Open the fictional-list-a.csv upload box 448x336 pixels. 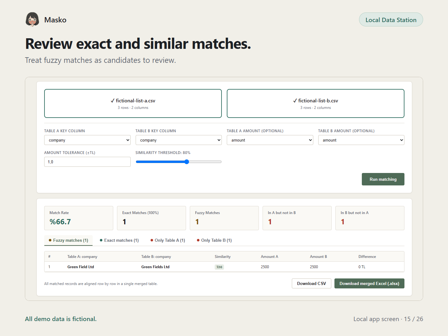(x=133, y=104)
